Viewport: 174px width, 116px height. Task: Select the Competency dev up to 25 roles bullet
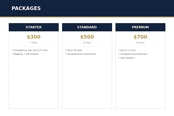click(x=30, y=50)
